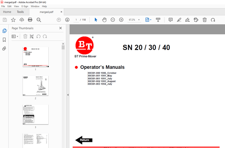Open the 300381-001 1991_July manual link
225x148 pixels.
(x=99, y=79)
